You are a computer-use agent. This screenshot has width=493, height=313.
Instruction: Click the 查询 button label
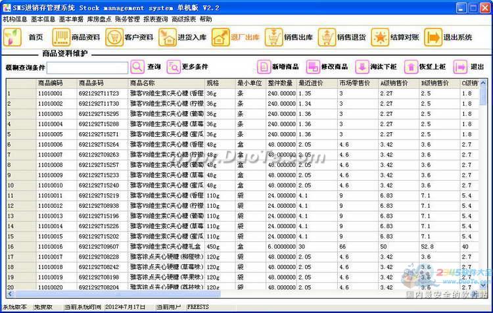154,66
